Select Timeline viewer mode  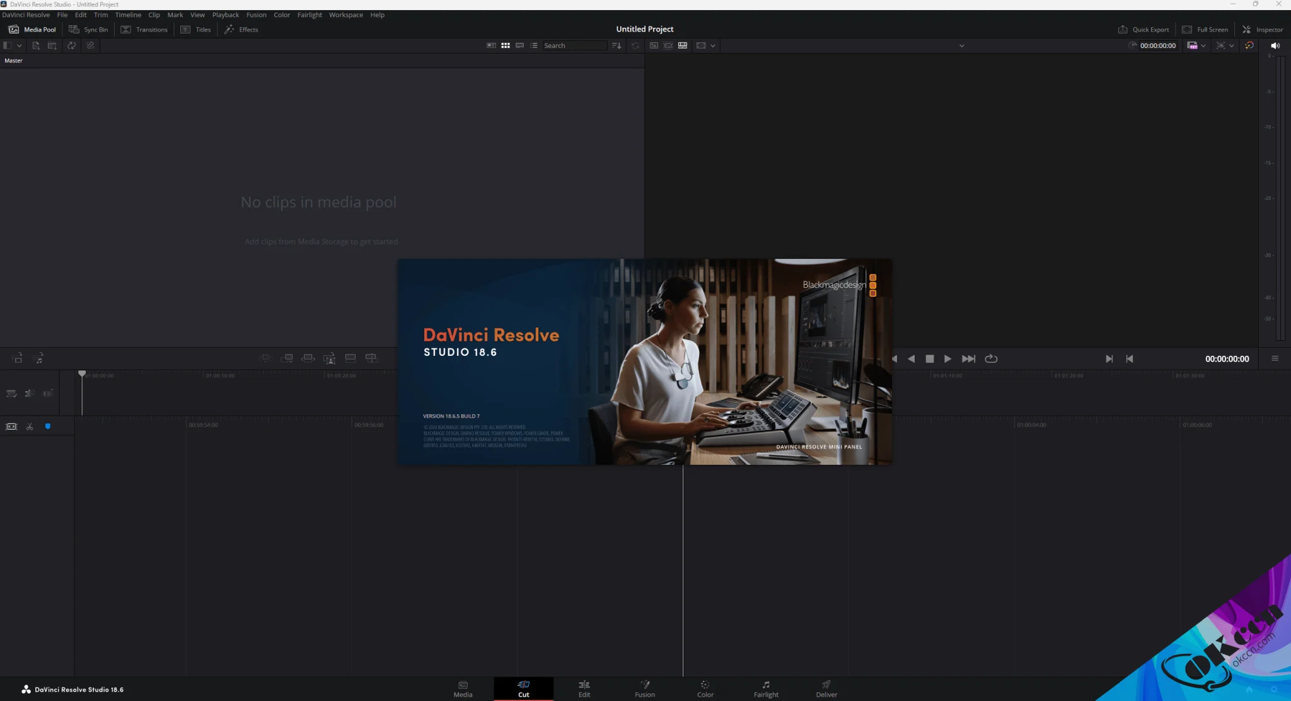pos(683,45)
